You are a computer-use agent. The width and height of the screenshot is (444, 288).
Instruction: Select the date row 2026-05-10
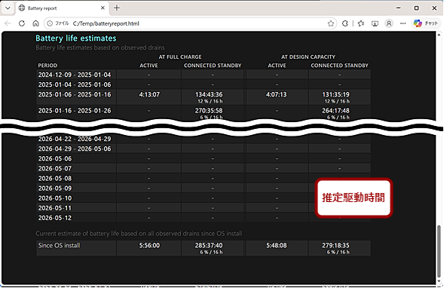click(55, 198)
